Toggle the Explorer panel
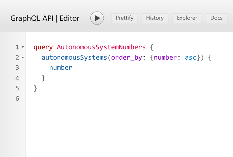This screenshot has width=233, height=157. 187,18
